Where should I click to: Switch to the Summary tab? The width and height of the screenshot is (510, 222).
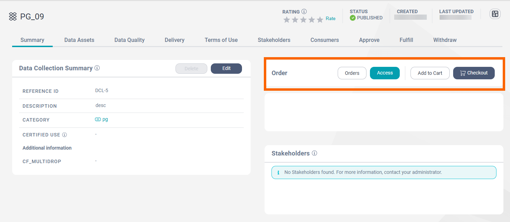click(x=32, y=40)
